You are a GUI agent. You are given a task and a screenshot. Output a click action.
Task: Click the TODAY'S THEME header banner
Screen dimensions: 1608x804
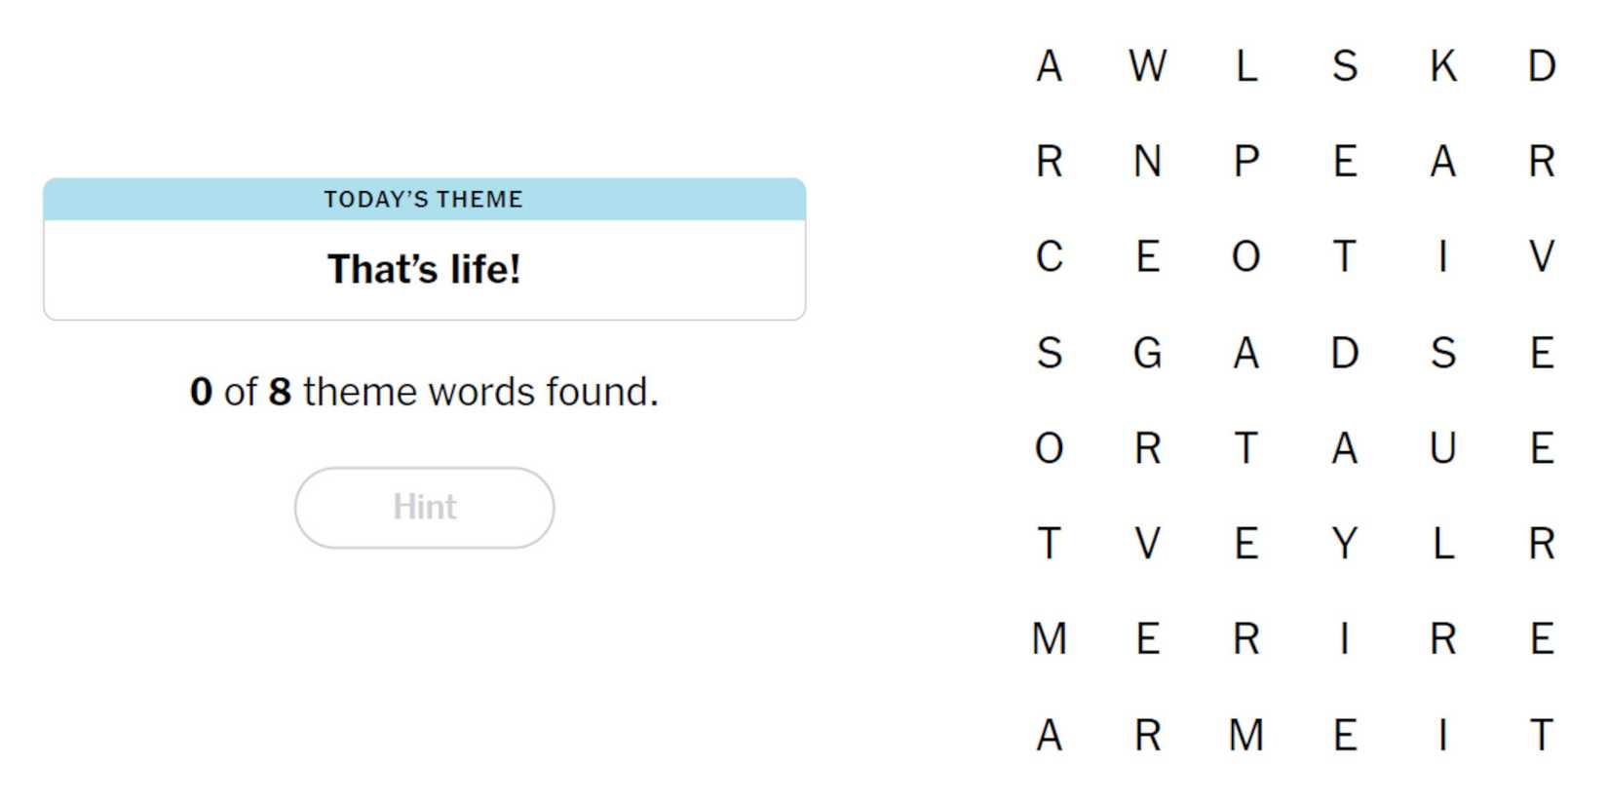point(424,199)
